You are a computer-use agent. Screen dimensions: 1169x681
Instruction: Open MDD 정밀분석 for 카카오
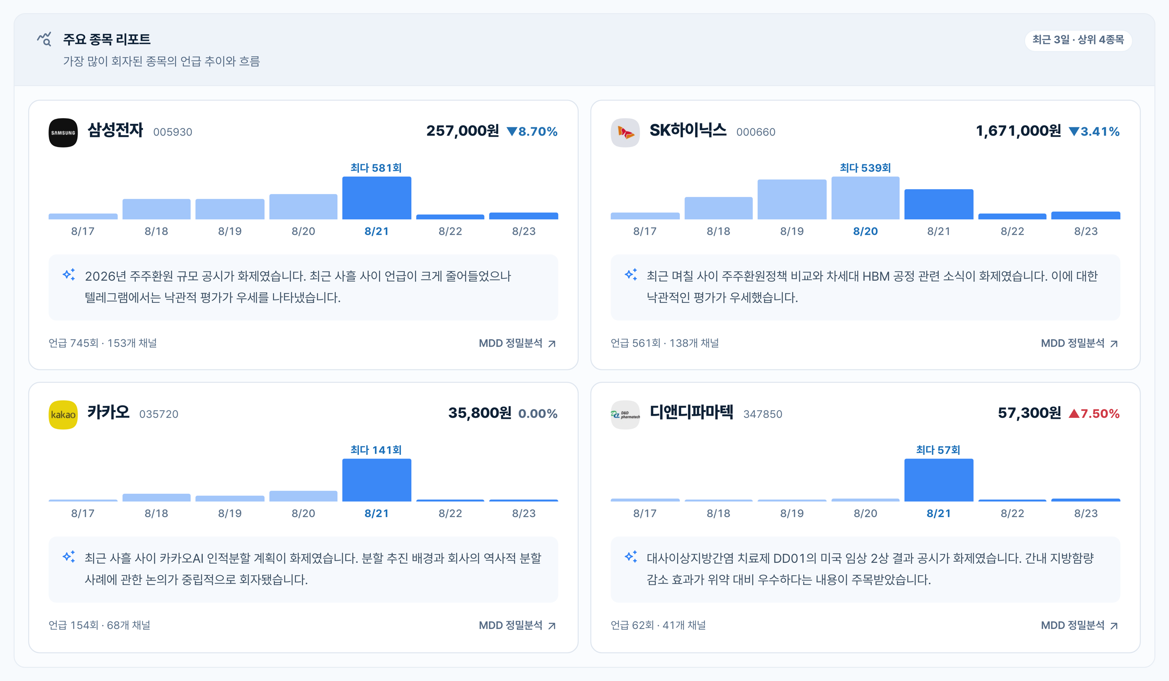tap(518, 625)
